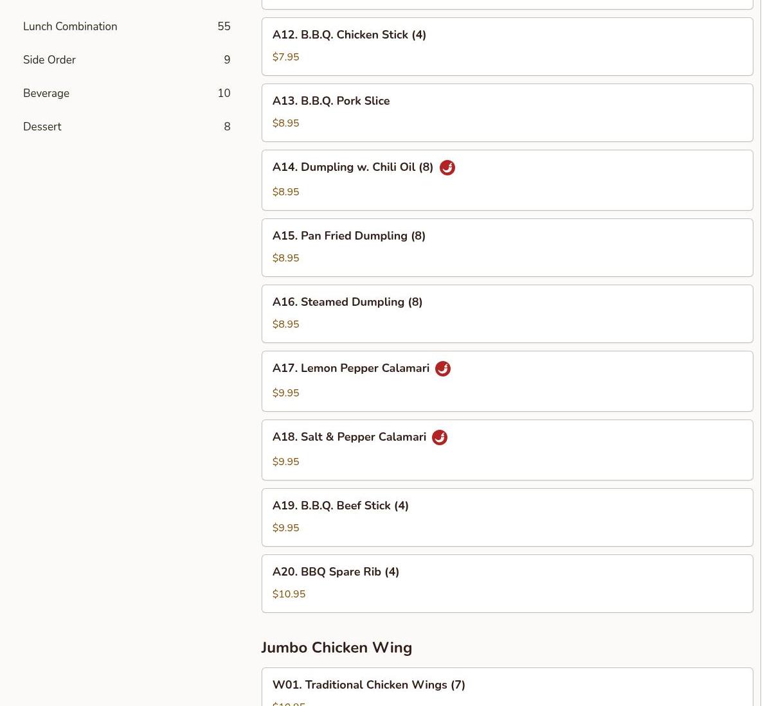Open A18. Salt & Pepper Calamari
Image resolution: width=774 pixels, height=706 pixels.
[x=507, y=450]
